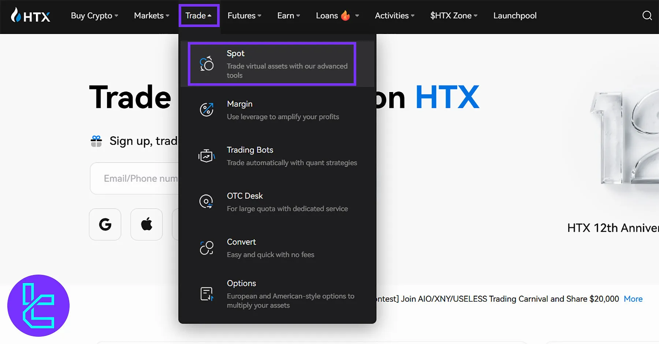The height and width of the screenshot is (344, 659).
Task: Select Spot from the Trade menu
Action: click(277, 64)
